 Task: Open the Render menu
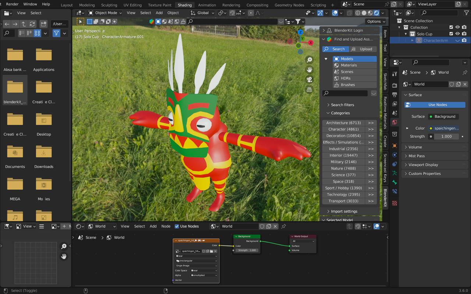(x=12, y=4)
